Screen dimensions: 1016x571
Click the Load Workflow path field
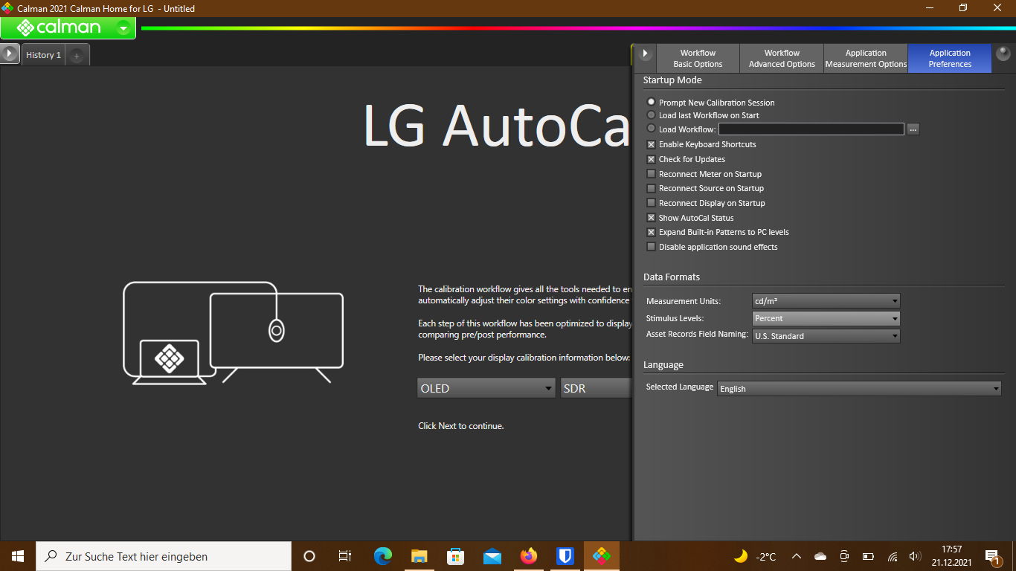tap(811, 129)
